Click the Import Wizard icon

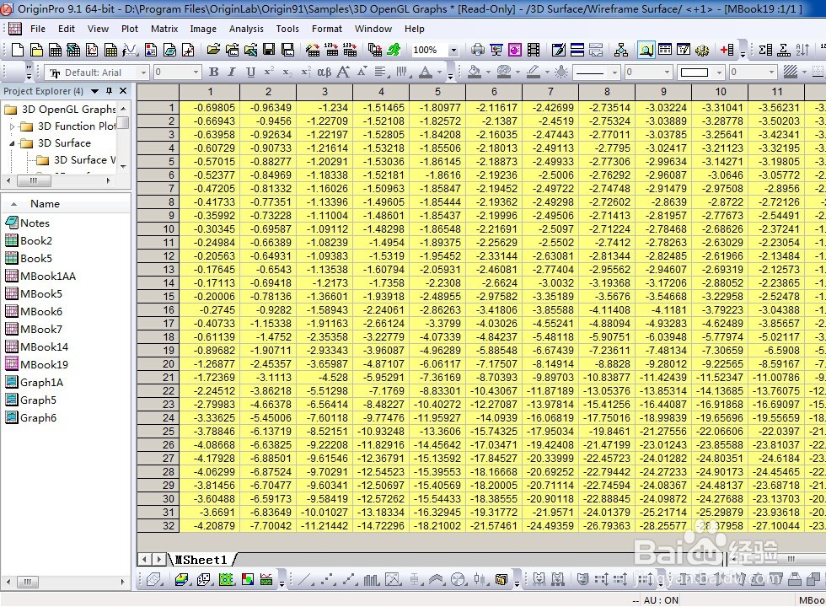click(313, 50)
